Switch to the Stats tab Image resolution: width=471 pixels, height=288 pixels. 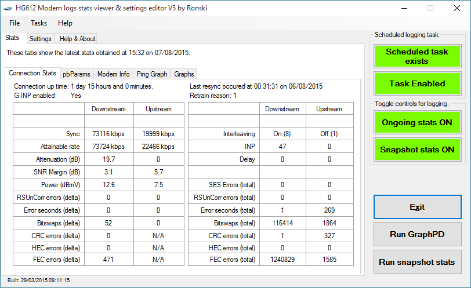pyautogui.click(x=12, y=38)
